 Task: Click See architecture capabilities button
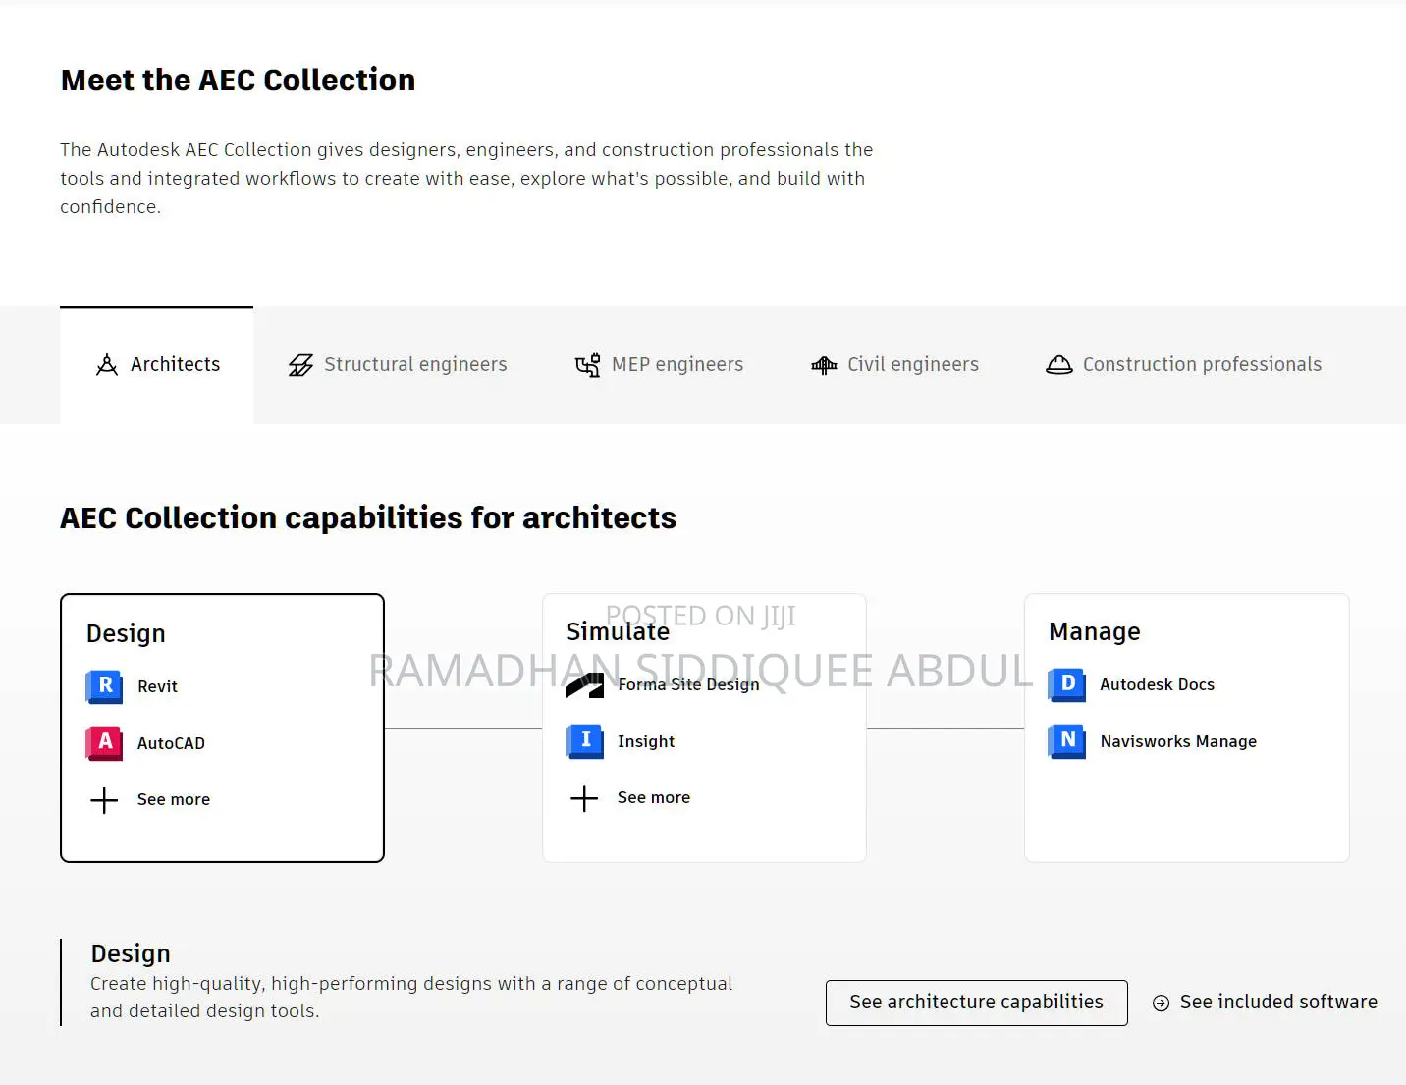click(x=976, y=1003)
